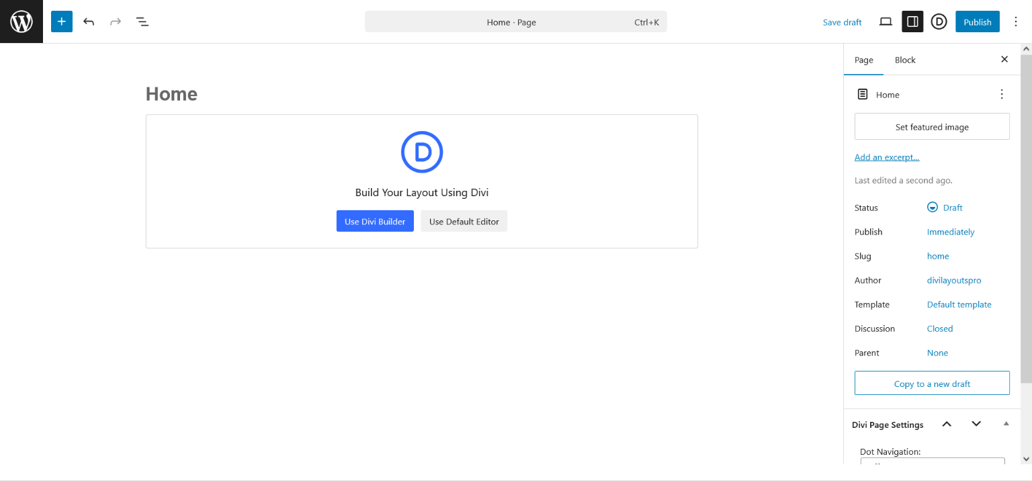The width and height of the screenshot is (1032, 481).
Task: Click the WordPress logo icon
Action: [x=21, y=21]
